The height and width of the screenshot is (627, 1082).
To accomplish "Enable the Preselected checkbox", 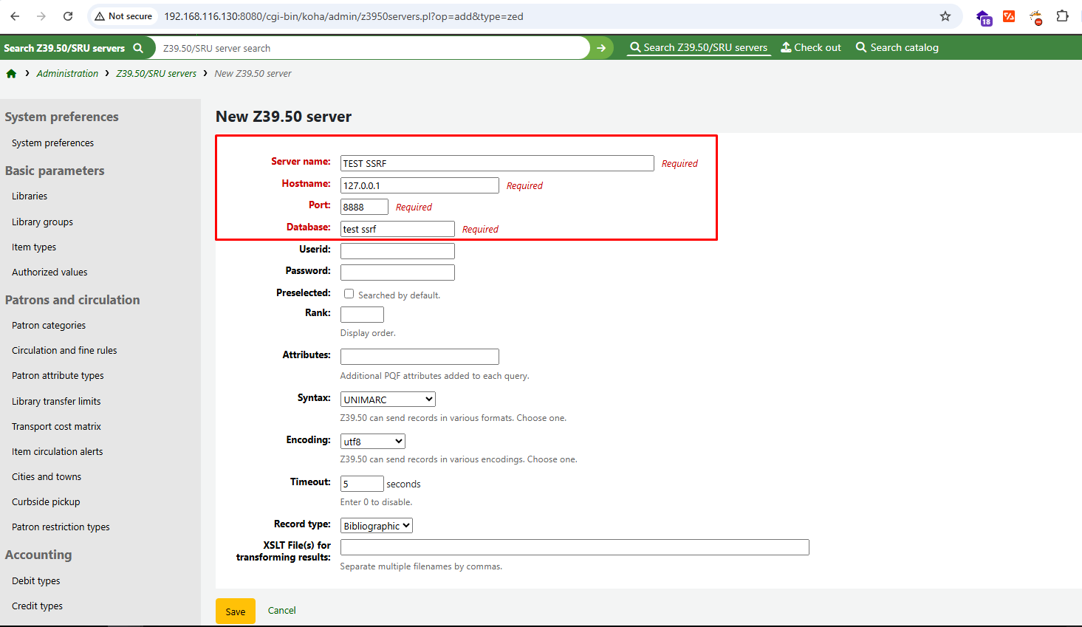I will pyautogui.click(x=349, y=294).
